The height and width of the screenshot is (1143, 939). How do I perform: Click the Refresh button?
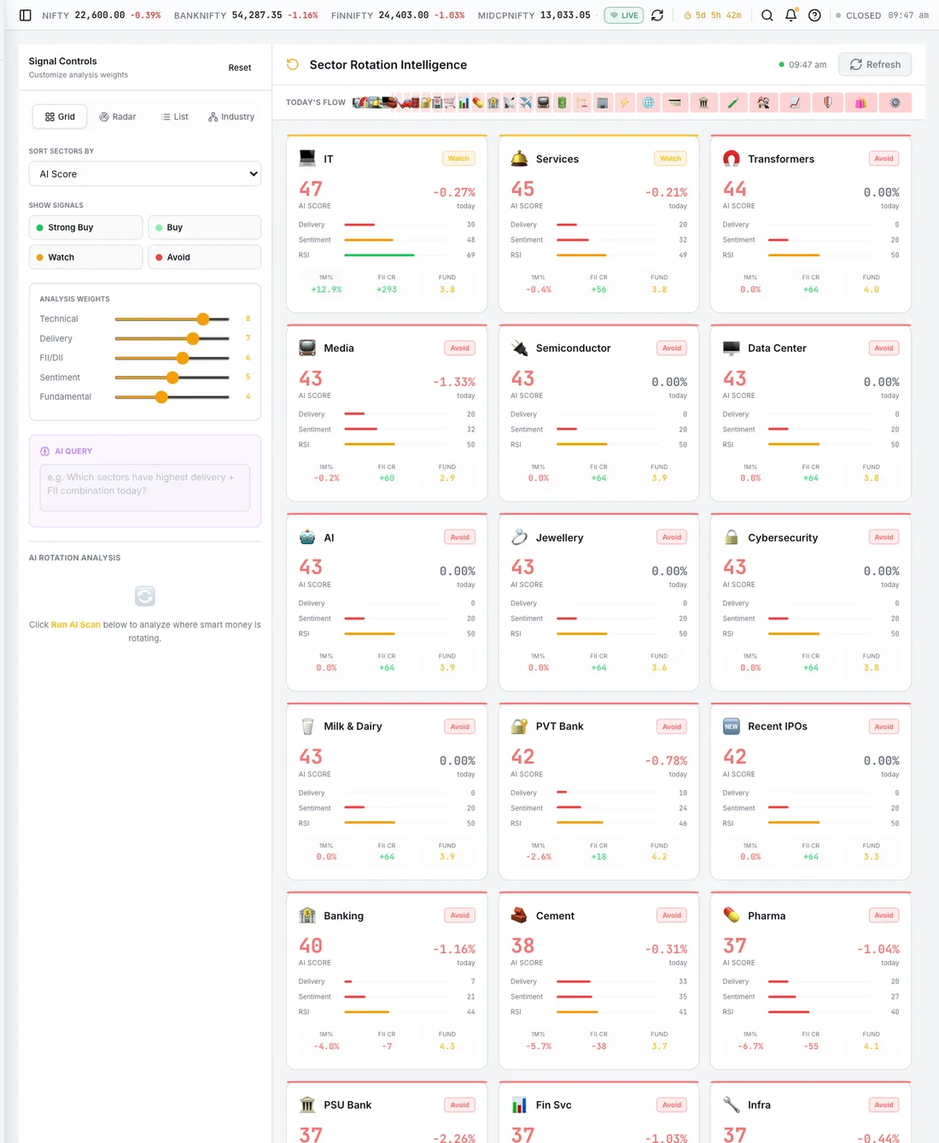(875, 65)
